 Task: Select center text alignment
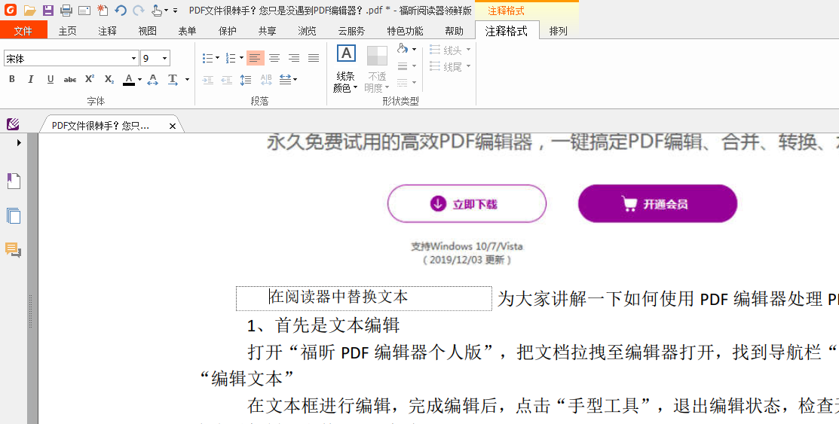pos(274,58)
